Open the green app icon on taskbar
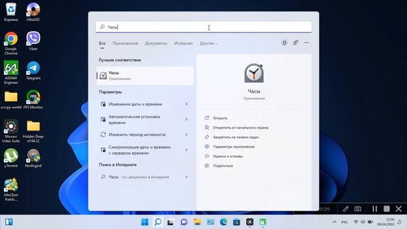The width and height of the screenshot is (407, 229). (263, 222)
